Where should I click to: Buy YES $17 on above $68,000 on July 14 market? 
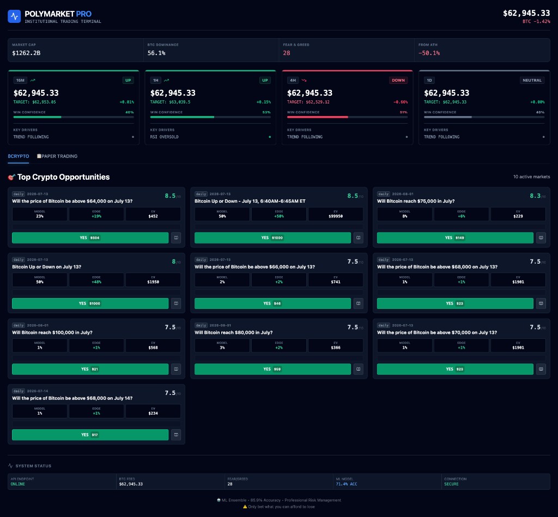click(x=90, y=435)
